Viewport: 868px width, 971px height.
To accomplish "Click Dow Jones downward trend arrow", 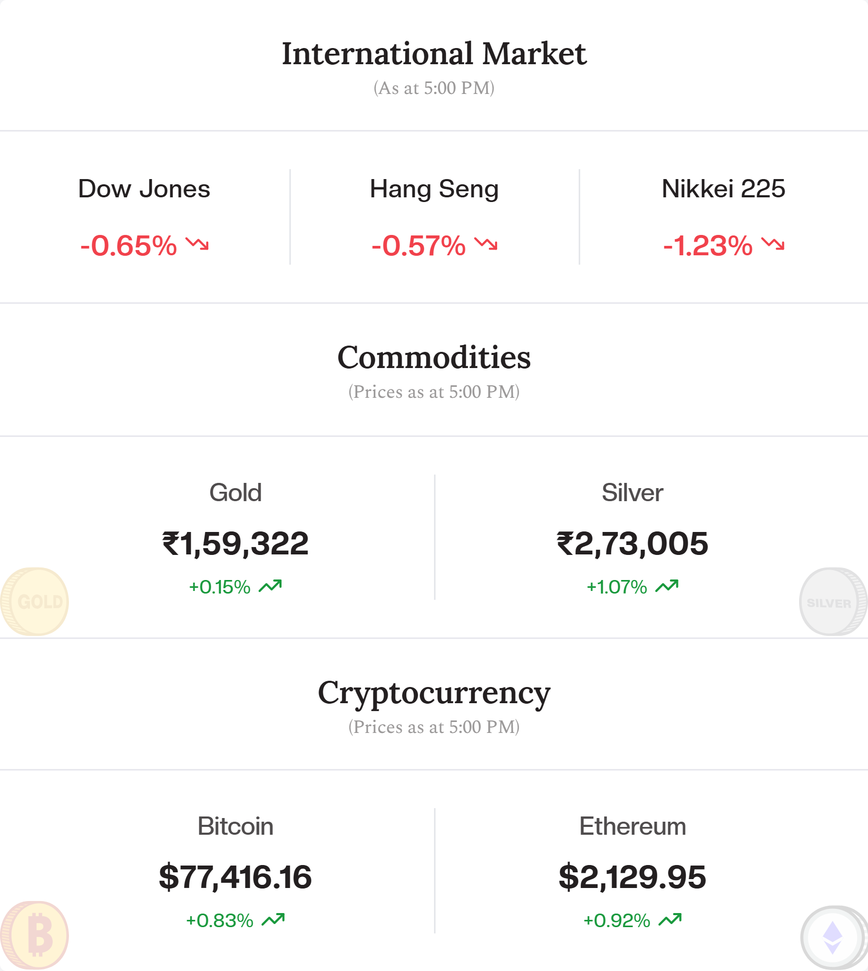I will (197, 244).
